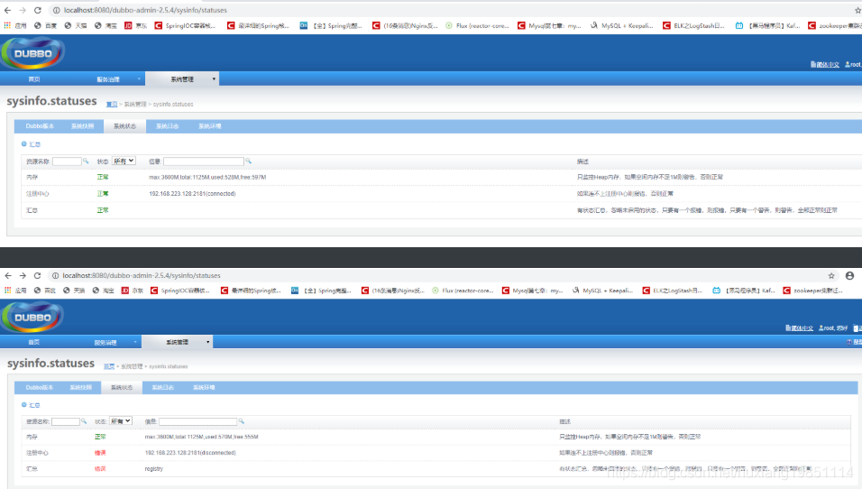Open zookeeper bookmark in lower window

[813, 291]
